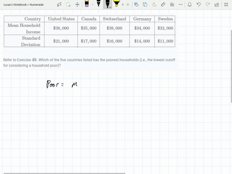Viewport: 232px width, 174px height.
Task: Click the Refer to Exercise 49 question text
Action: [x=89, y=62]
